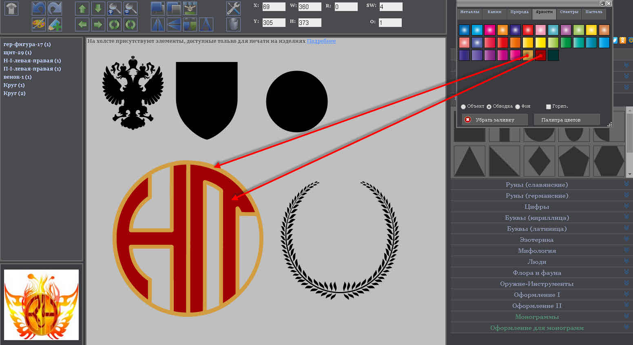633x345 pixels.
Task: Zoom out with the magnifier minus icon
Action: point(131,8)
